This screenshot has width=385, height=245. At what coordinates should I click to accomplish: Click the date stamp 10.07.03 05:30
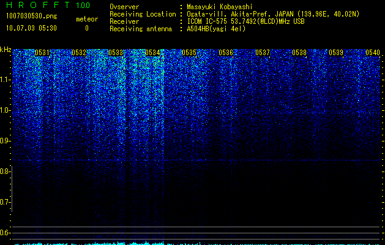point(31,28)
